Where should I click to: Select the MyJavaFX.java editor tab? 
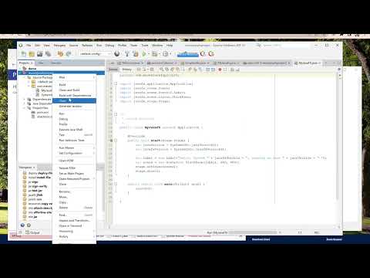point(308,63)
